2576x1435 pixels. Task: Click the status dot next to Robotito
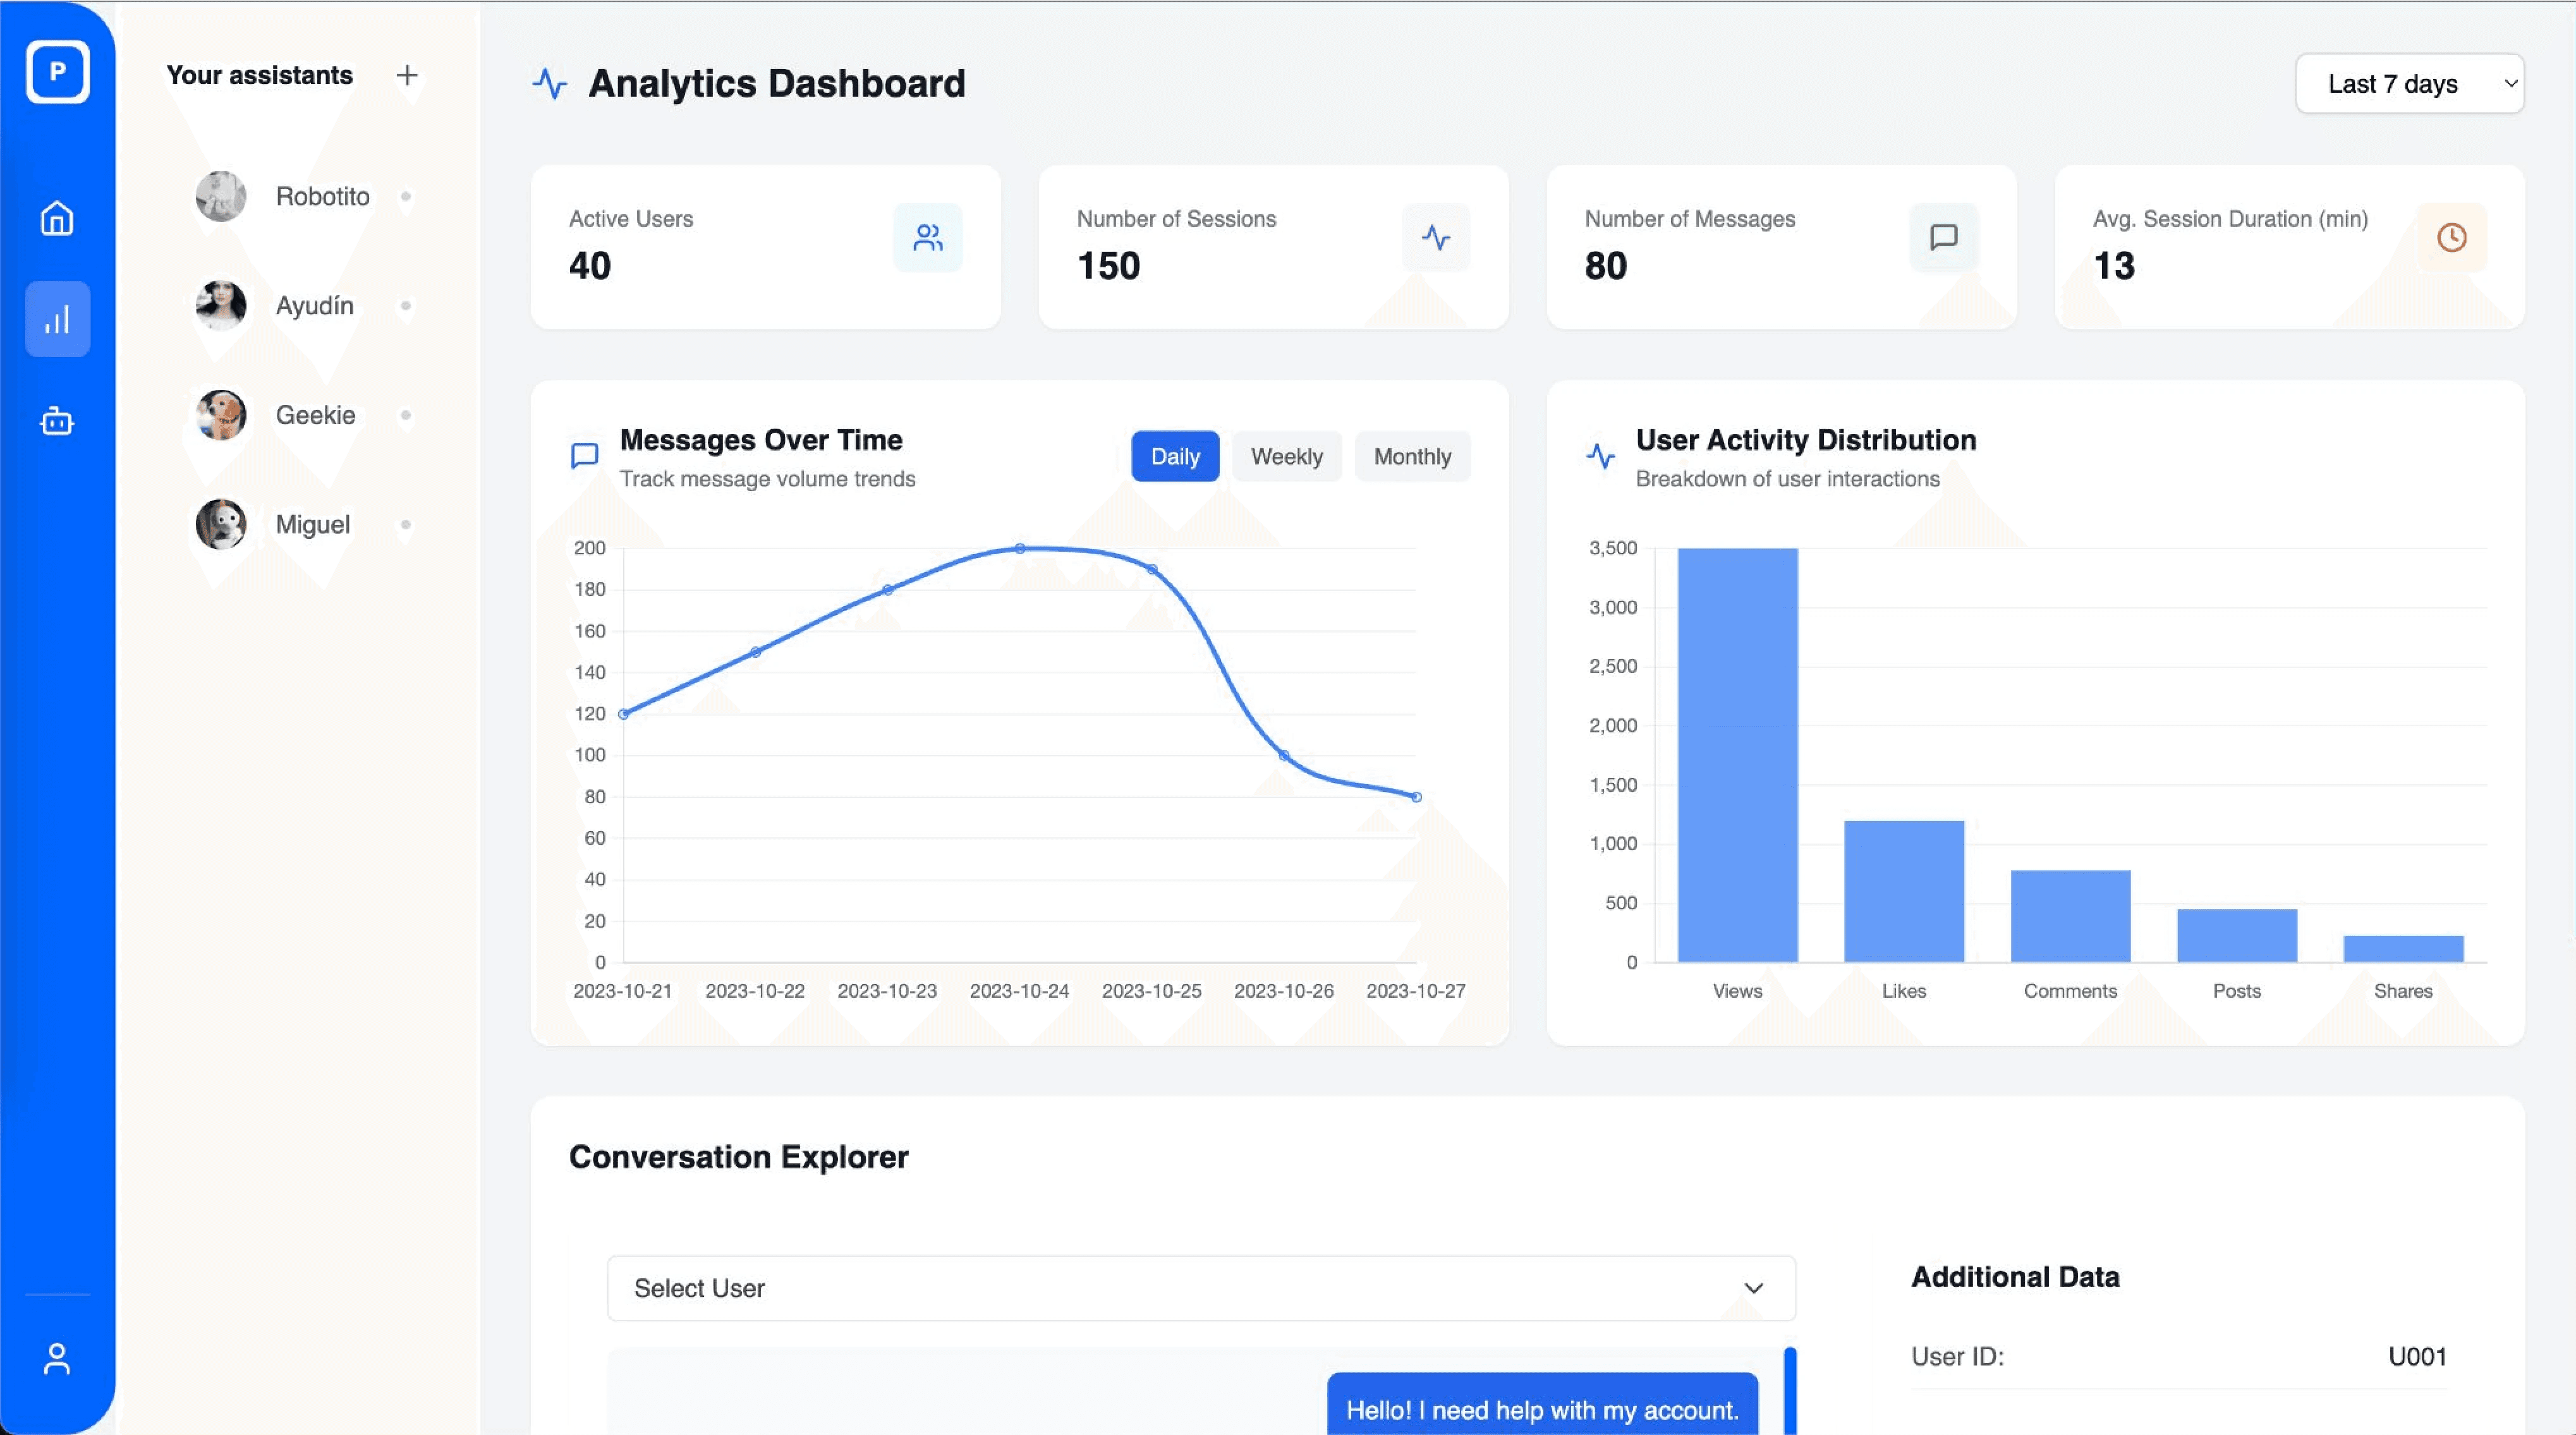point(406,196)
